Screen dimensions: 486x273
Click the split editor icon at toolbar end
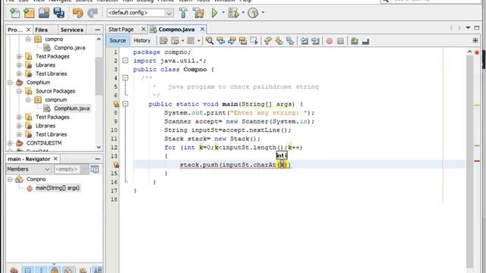pyautogui.click(x=475, y=40)
